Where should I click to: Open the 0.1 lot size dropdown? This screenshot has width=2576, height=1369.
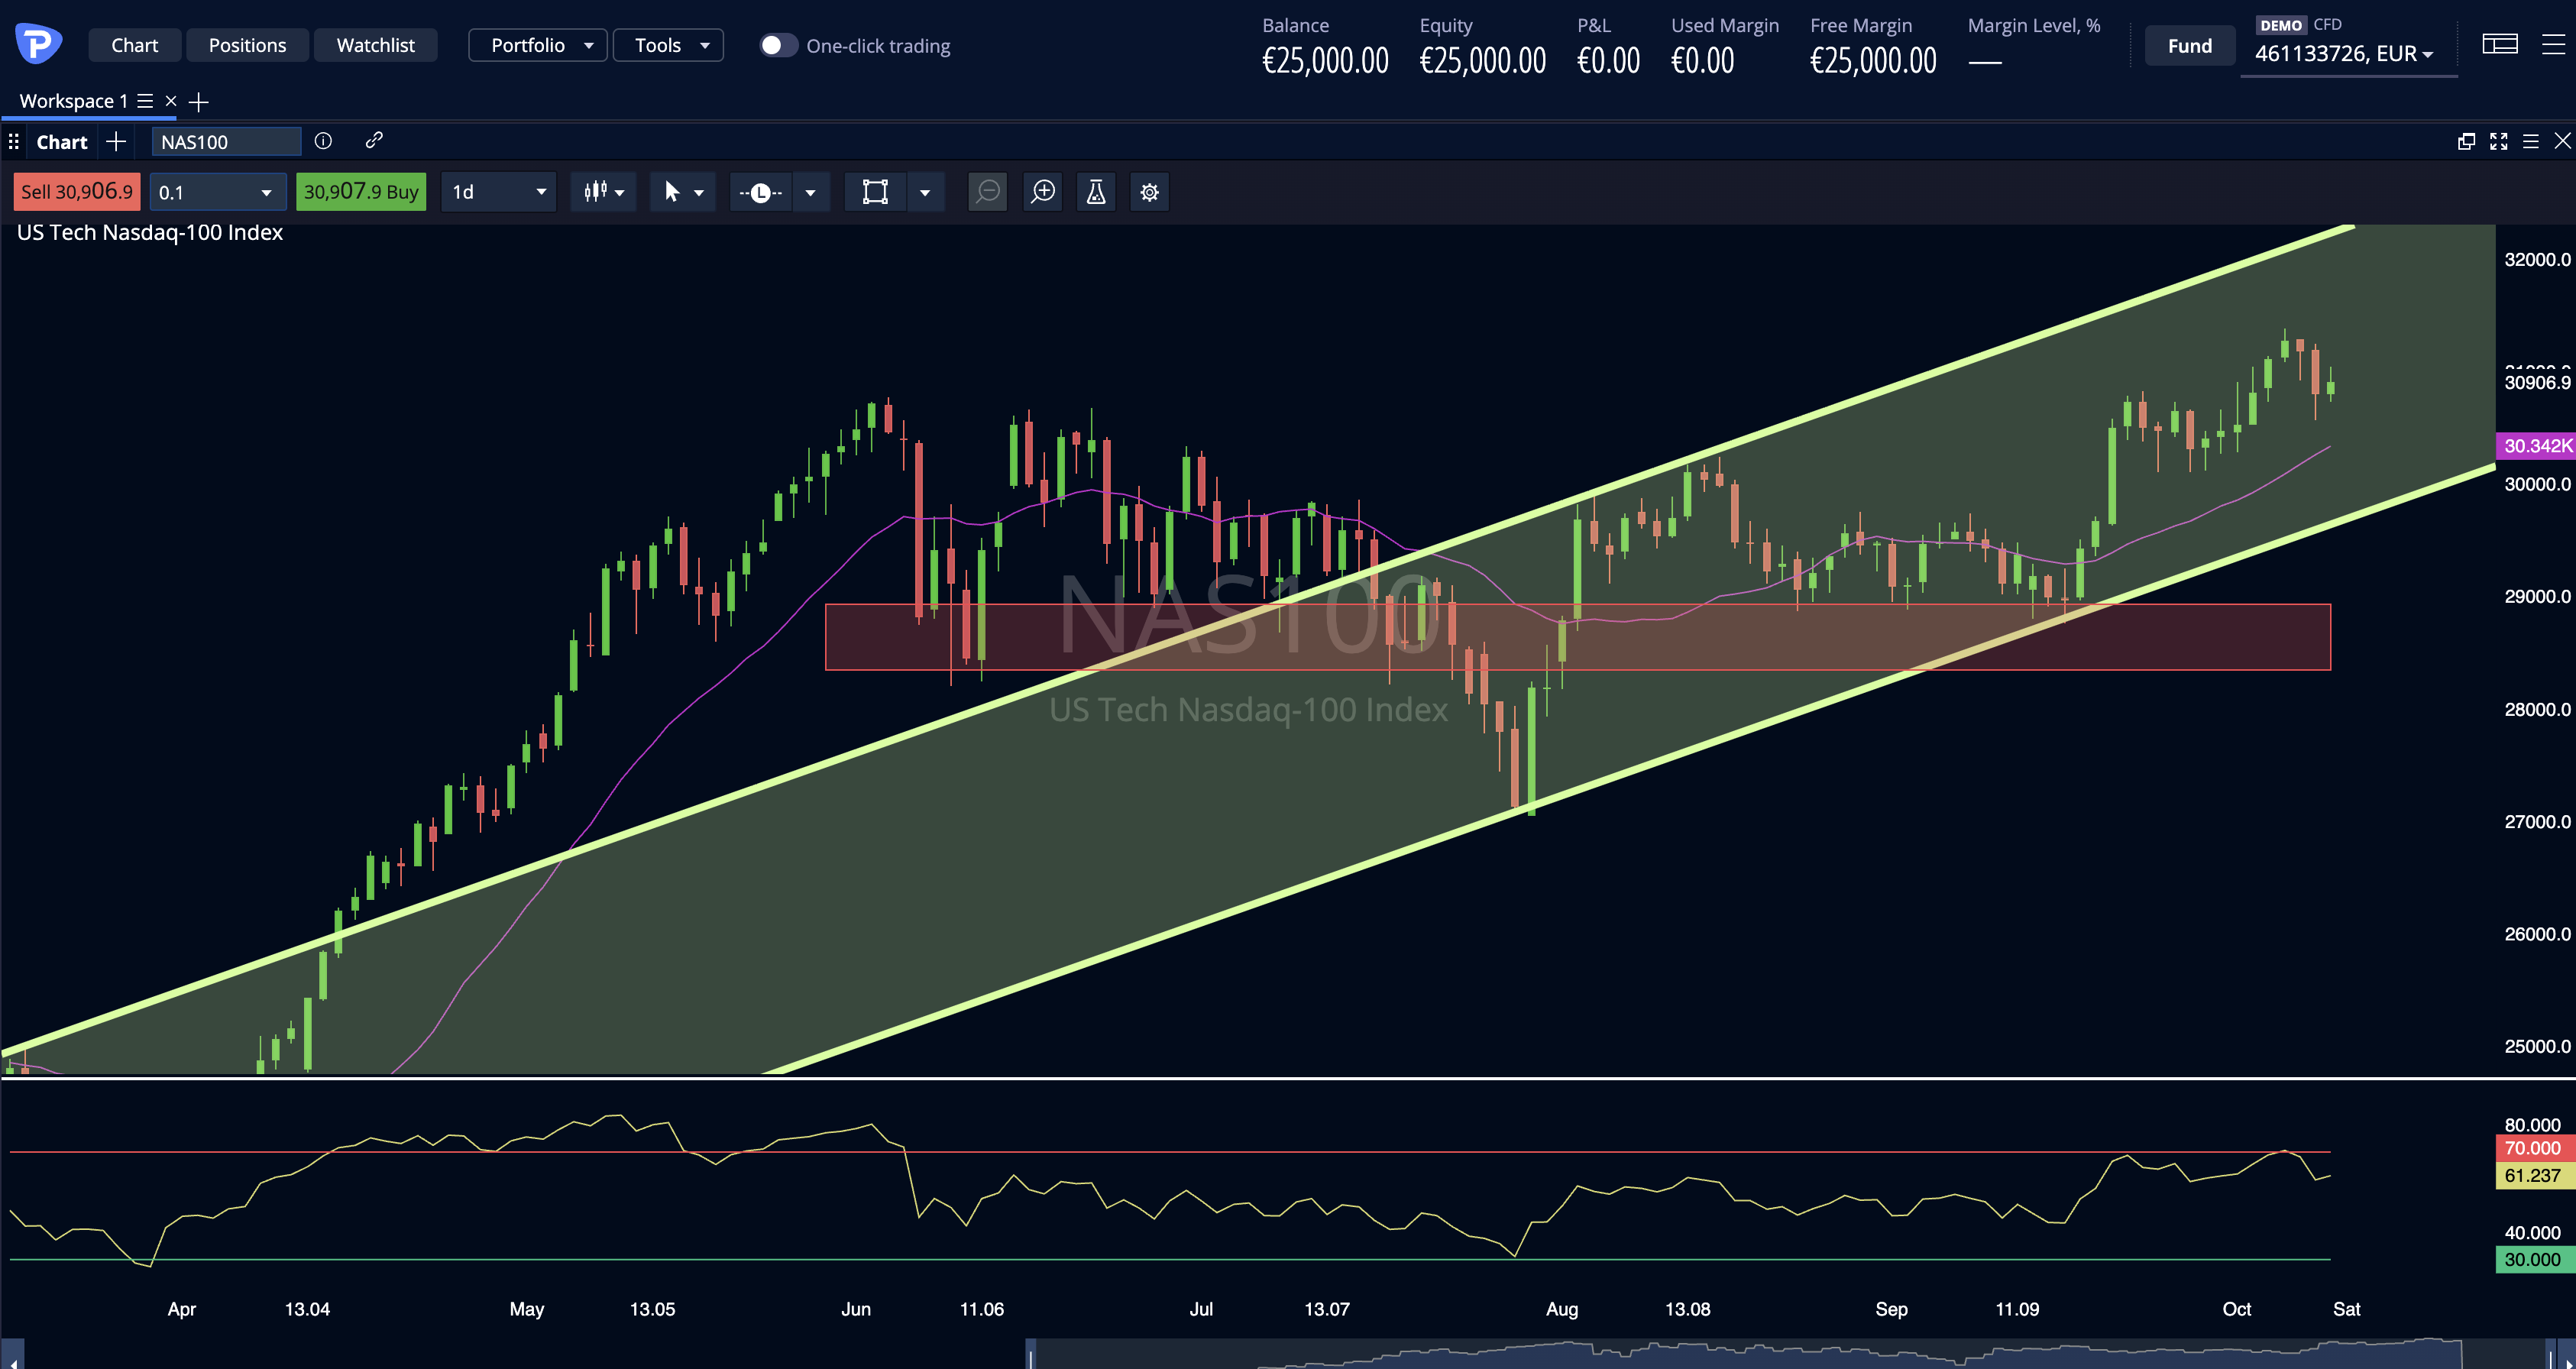click(x=218, y=192)
